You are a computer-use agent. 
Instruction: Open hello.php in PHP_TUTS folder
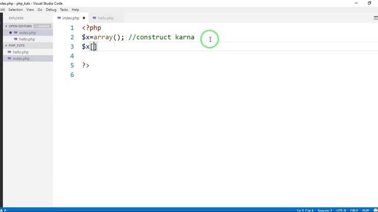coord(28,52)
